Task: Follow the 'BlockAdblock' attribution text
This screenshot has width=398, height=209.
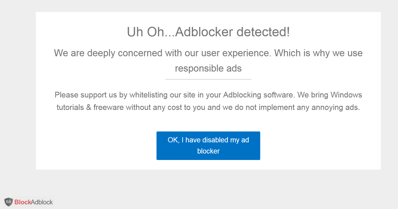Action: click(x=34, y=202)
